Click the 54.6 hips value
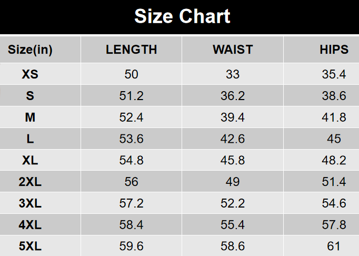 click(334, 203)
